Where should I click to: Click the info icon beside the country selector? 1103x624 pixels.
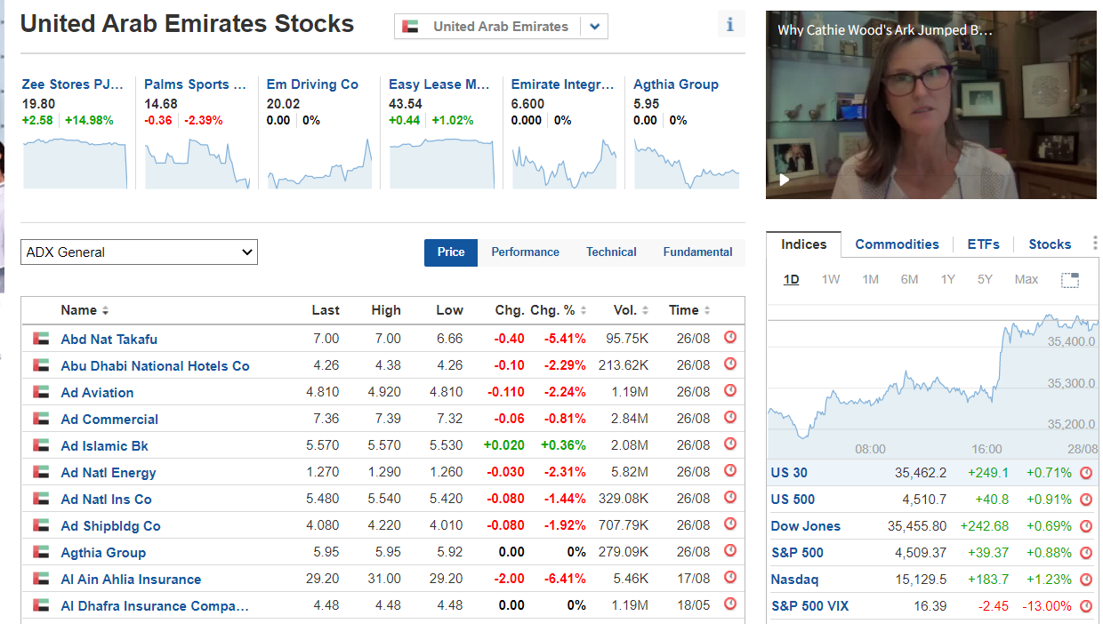pos(730,25)
